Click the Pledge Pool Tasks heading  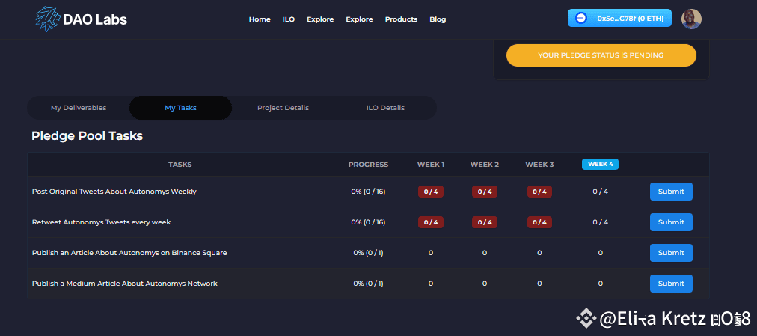pyautogui.click(x=87, y=136)
